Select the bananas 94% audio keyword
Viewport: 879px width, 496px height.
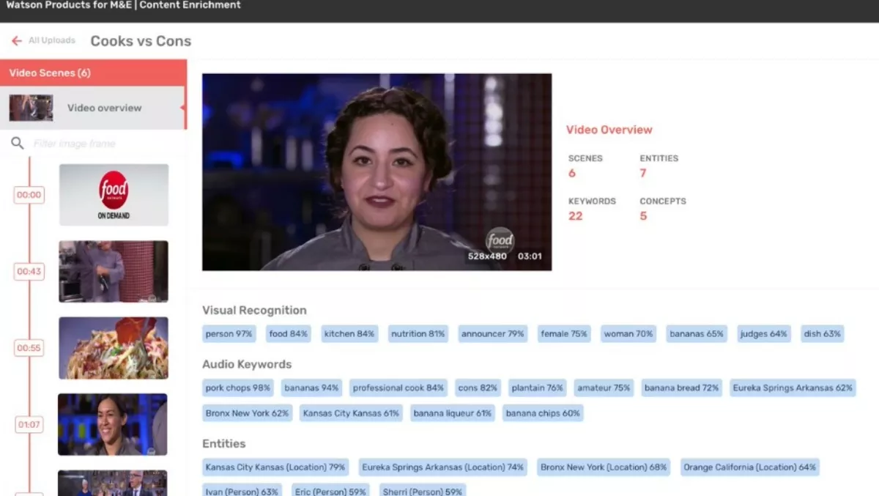pos(311,388)
